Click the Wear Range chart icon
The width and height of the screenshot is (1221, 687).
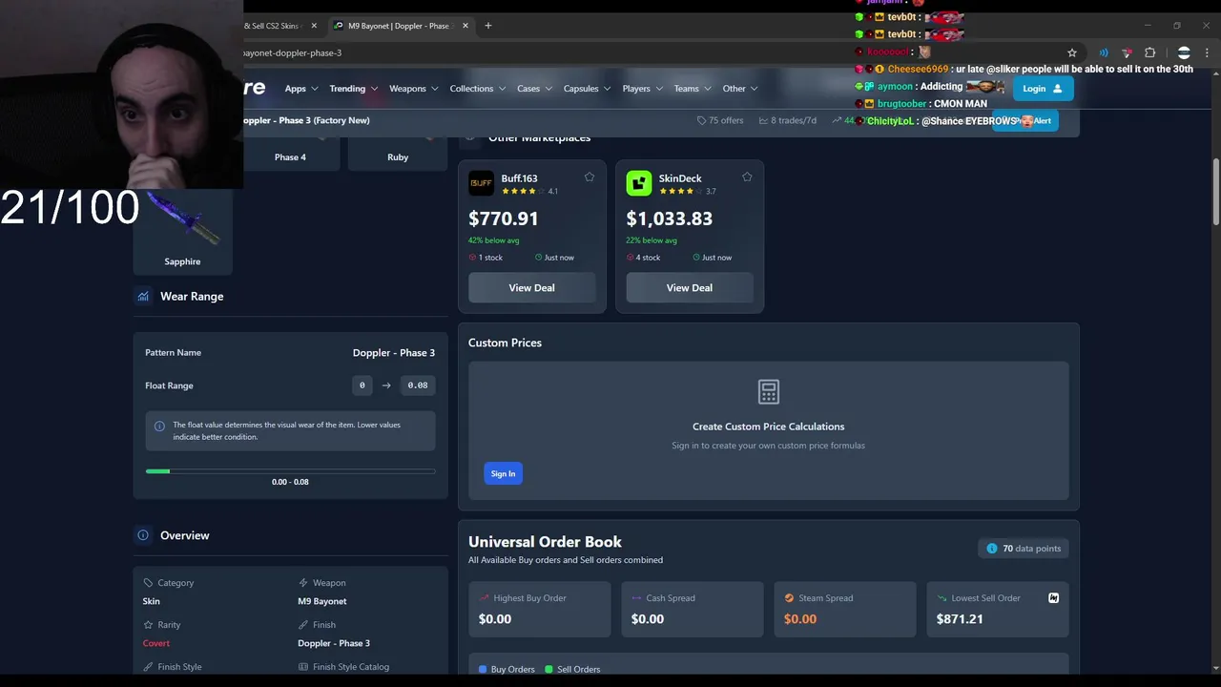143,297
